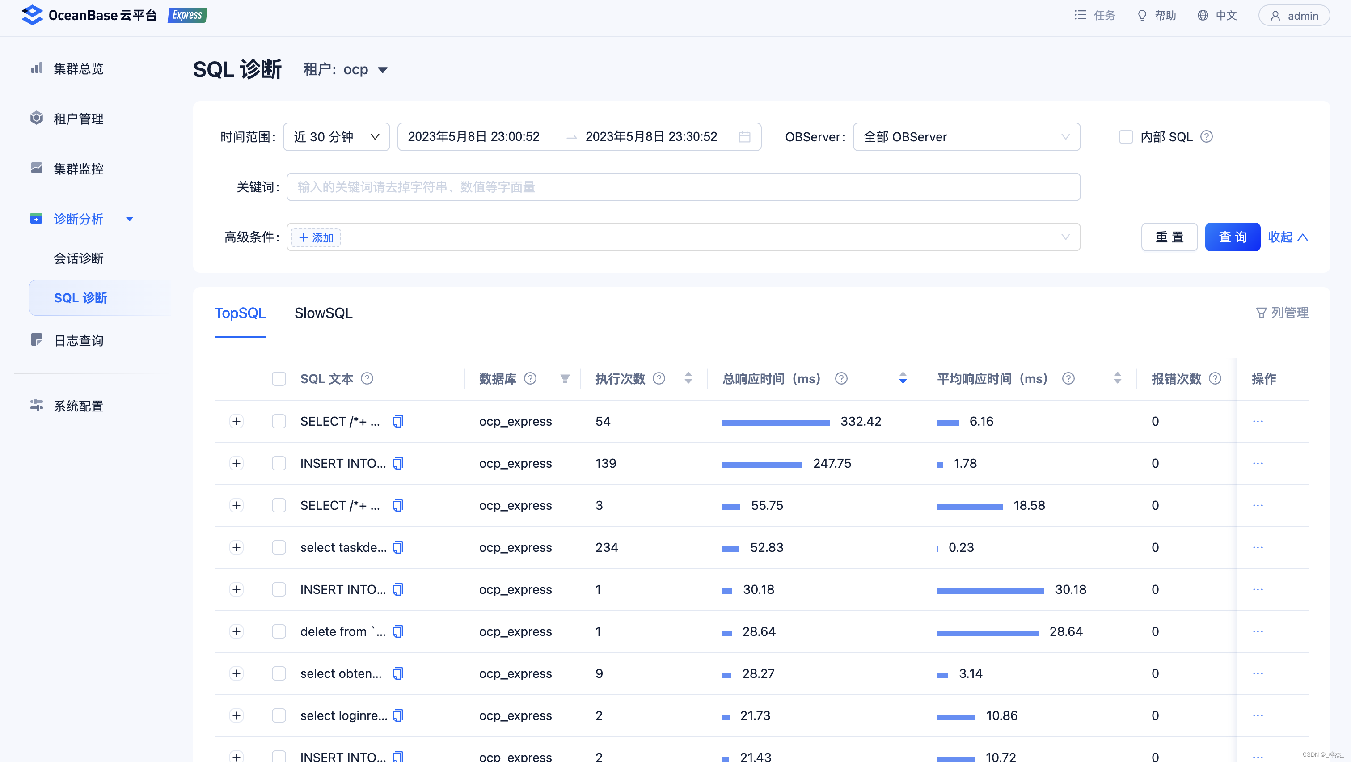The image size is (1351, 762).
Task: Open 列管理 column manager
Action: 1282,313
